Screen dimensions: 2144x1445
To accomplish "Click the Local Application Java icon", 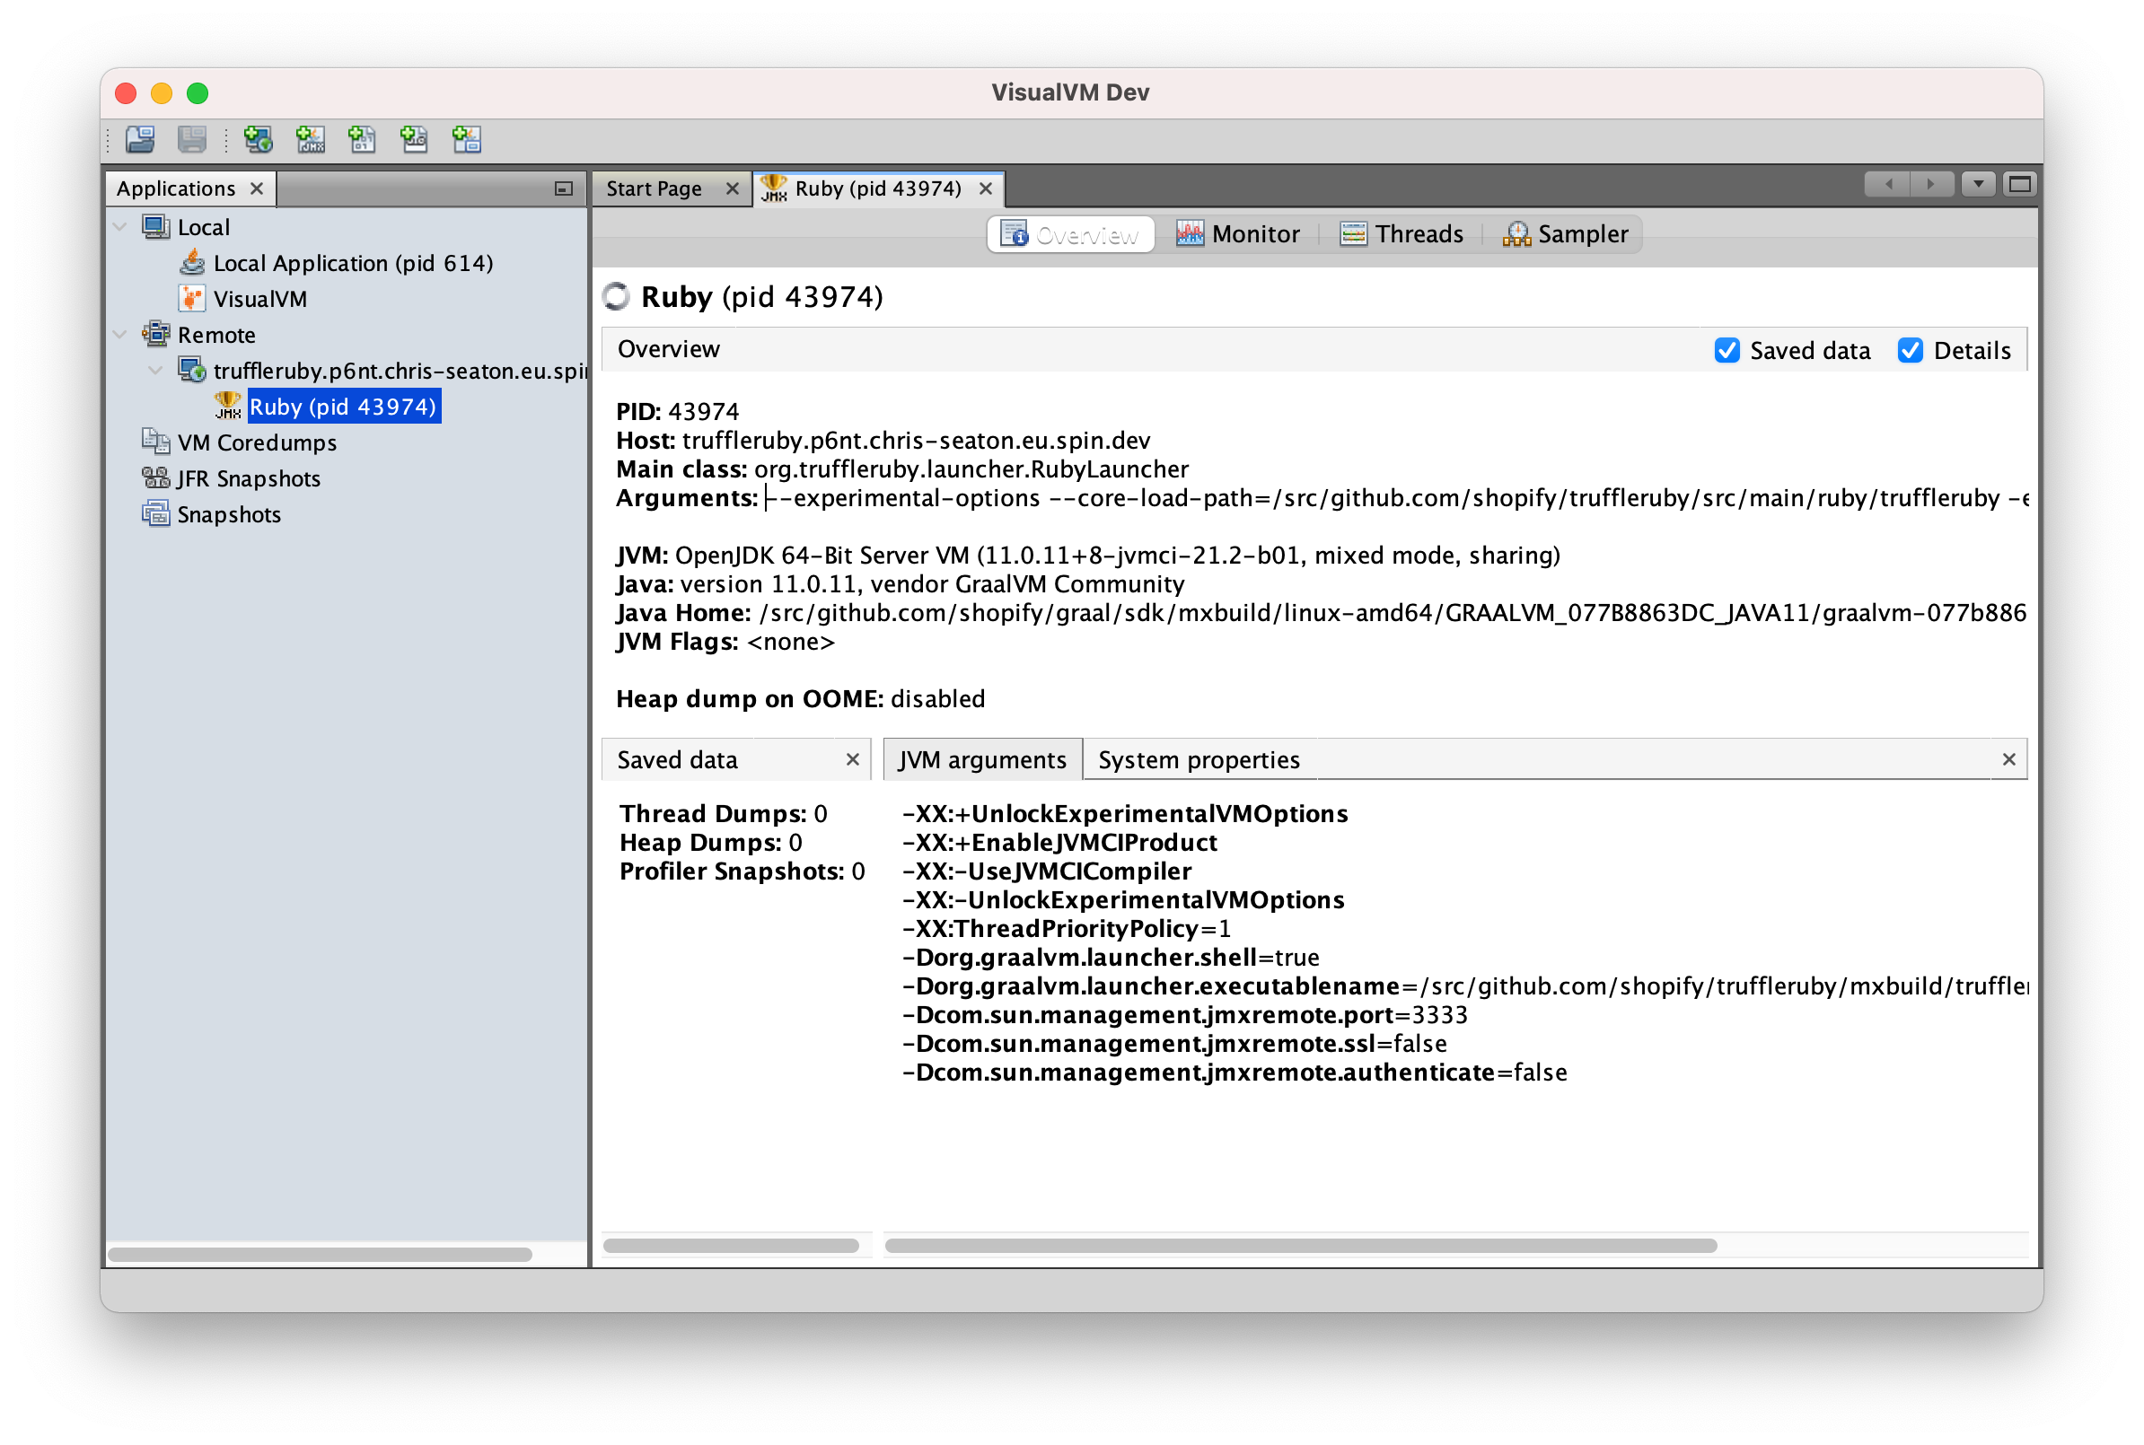I will [192, 263].
